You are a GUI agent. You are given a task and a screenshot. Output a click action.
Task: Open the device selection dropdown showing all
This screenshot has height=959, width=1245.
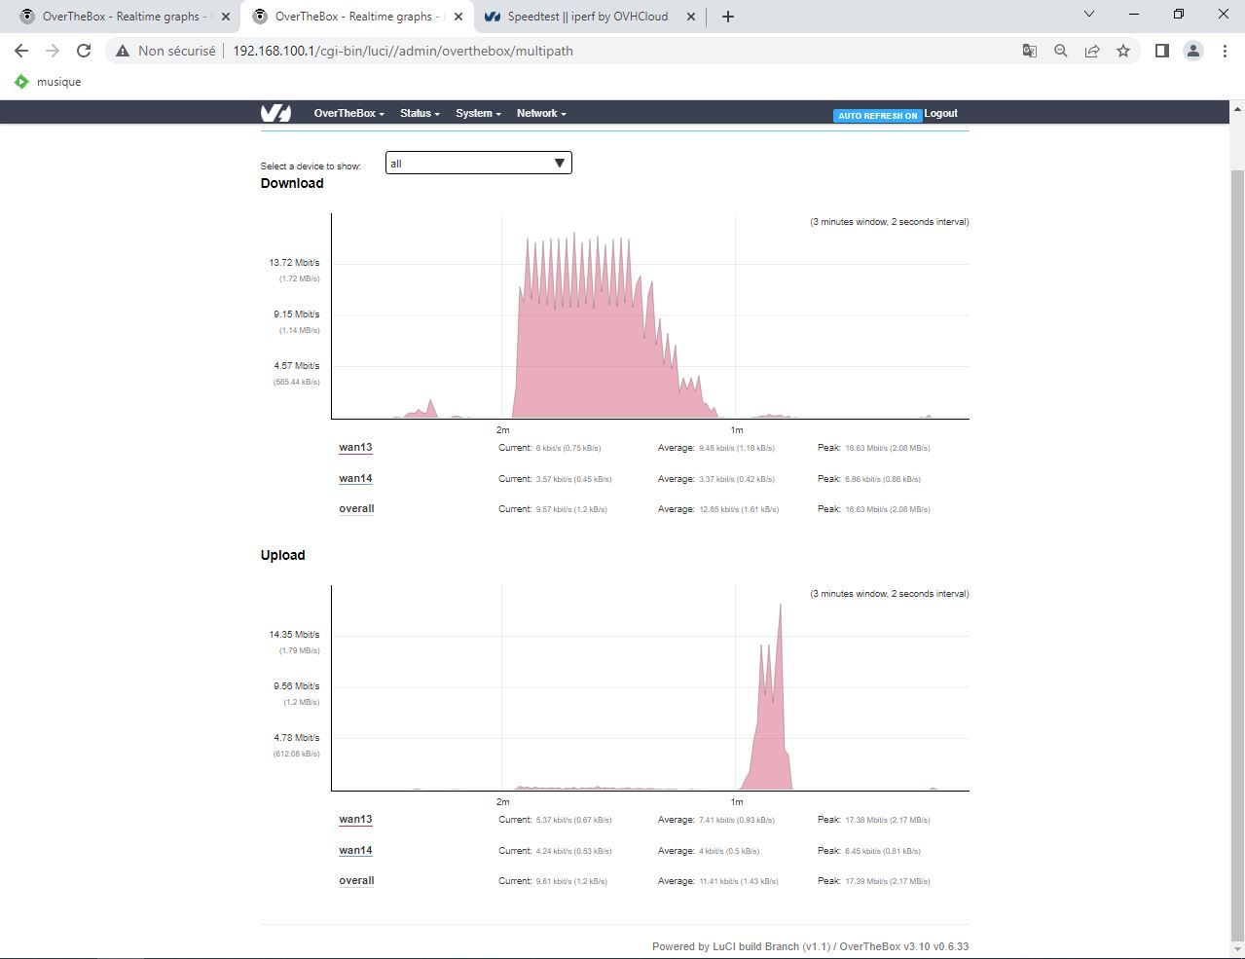point(478,163)
